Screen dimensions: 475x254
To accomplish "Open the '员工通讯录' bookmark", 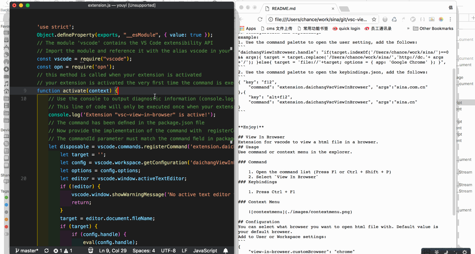I will [x=378, y=28].
